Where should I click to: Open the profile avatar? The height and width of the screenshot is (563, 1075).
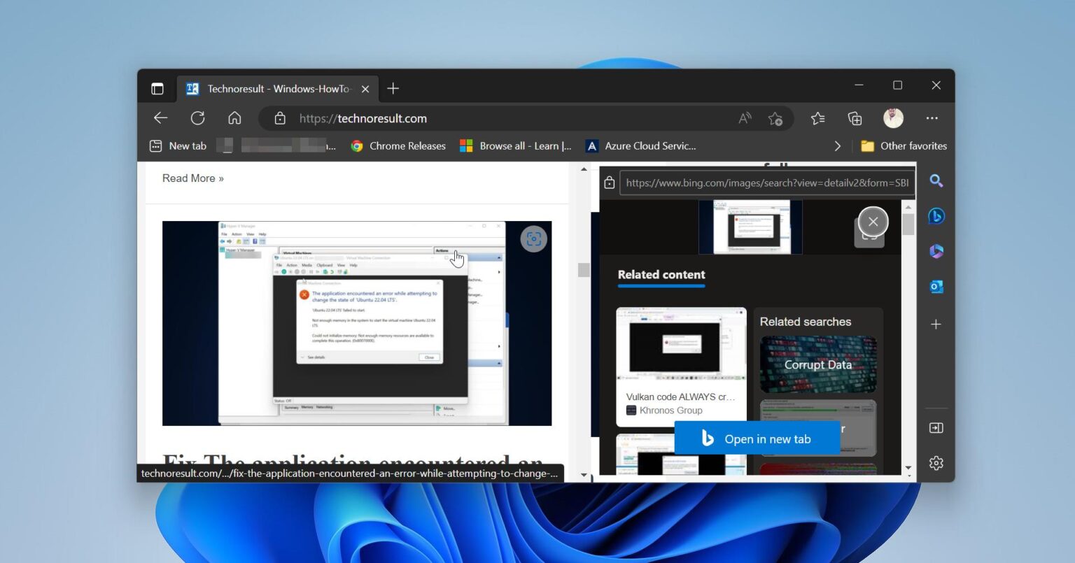(x=893, y=118)
